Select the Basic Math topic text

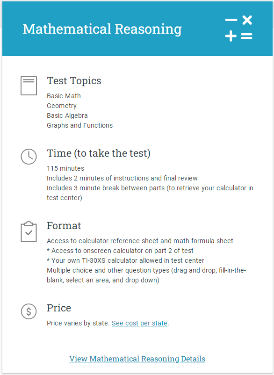click(64, 96)
